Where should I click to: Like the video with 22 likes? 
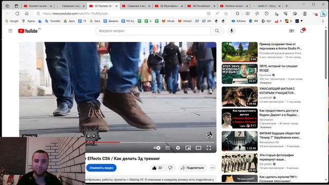157,168
